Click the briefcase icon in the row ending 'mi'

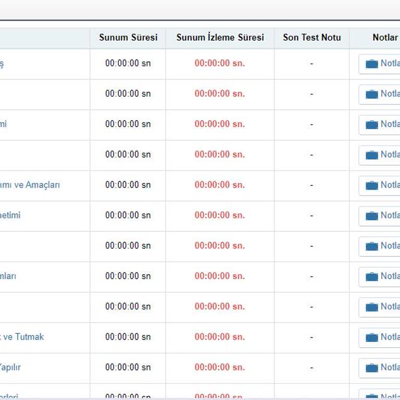pos(371,124)
